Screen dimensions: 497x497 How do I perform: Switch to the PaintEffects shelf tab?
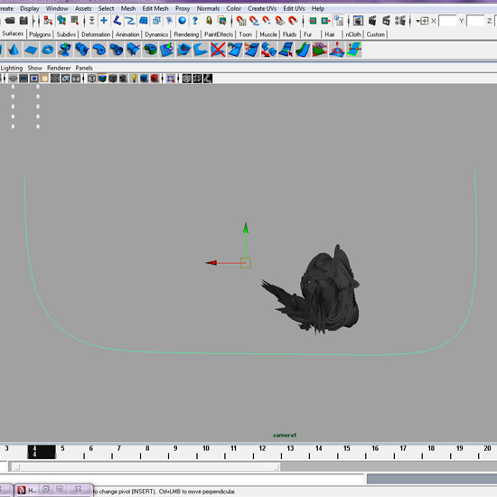[219, 34]
